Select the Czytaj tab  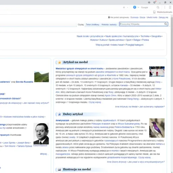(x=81, y=25)
